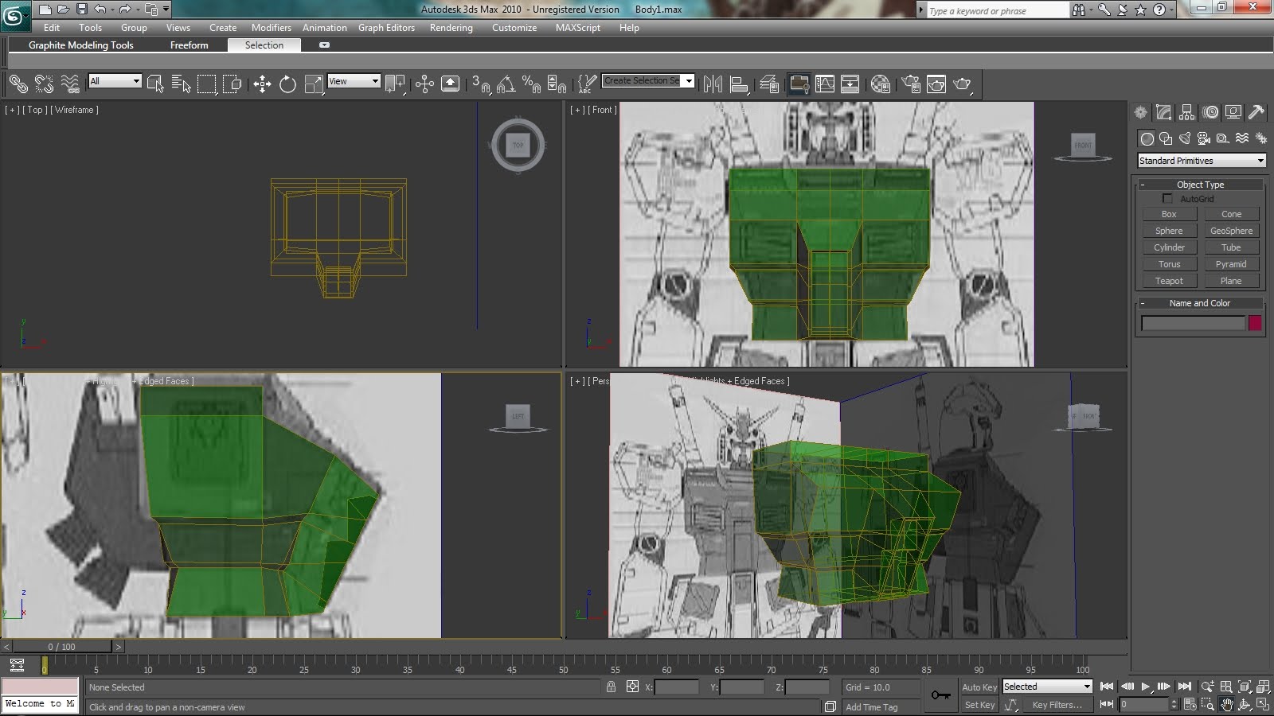Open the Select by Name dialog

tap(181, 84)
